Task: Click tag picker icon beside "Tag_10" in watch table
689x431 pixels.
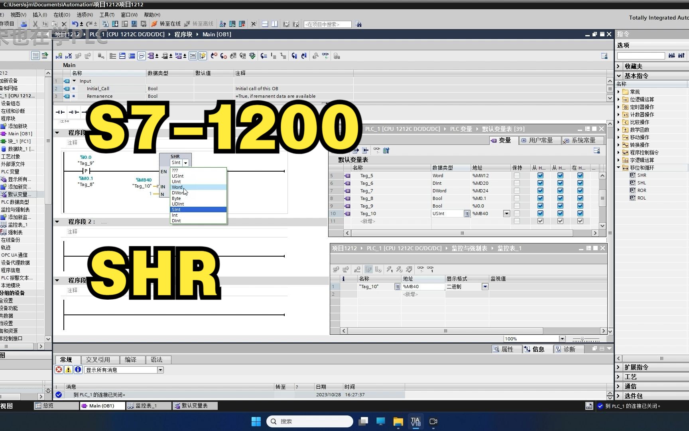Action: (x=397, y=287)
